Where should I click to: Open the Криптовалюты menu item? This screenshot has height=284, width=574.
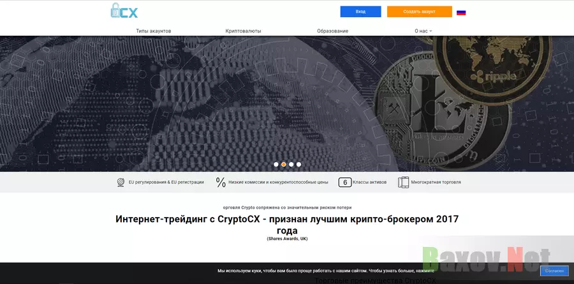click(243, 31)
